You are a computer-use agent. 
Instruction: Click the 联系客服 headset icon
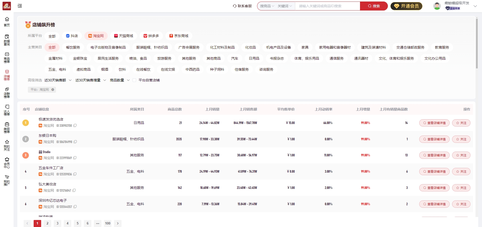tap(234, 6)
